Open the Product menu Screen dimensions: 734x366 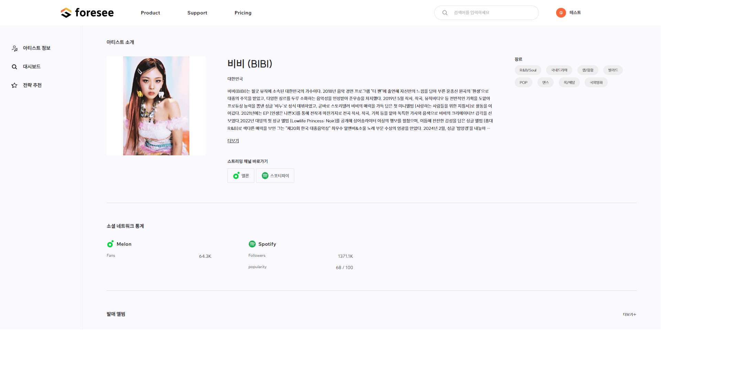(x=150, y=13)
